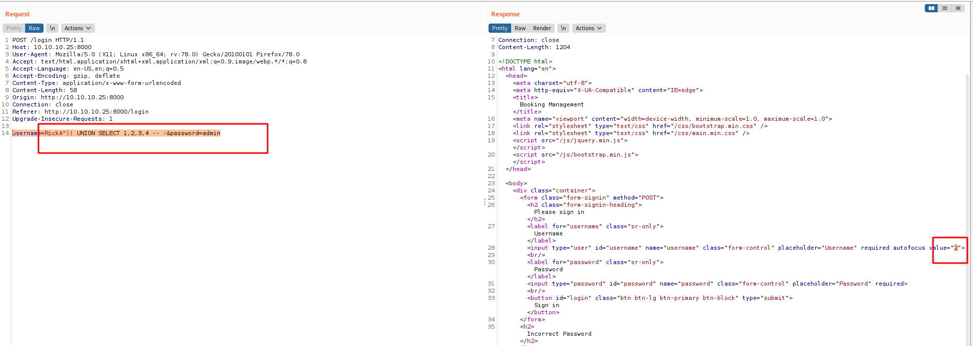Switch to stacked top-bottom layout icon
This screenshot has height=346, width=973.
point(945,8)
